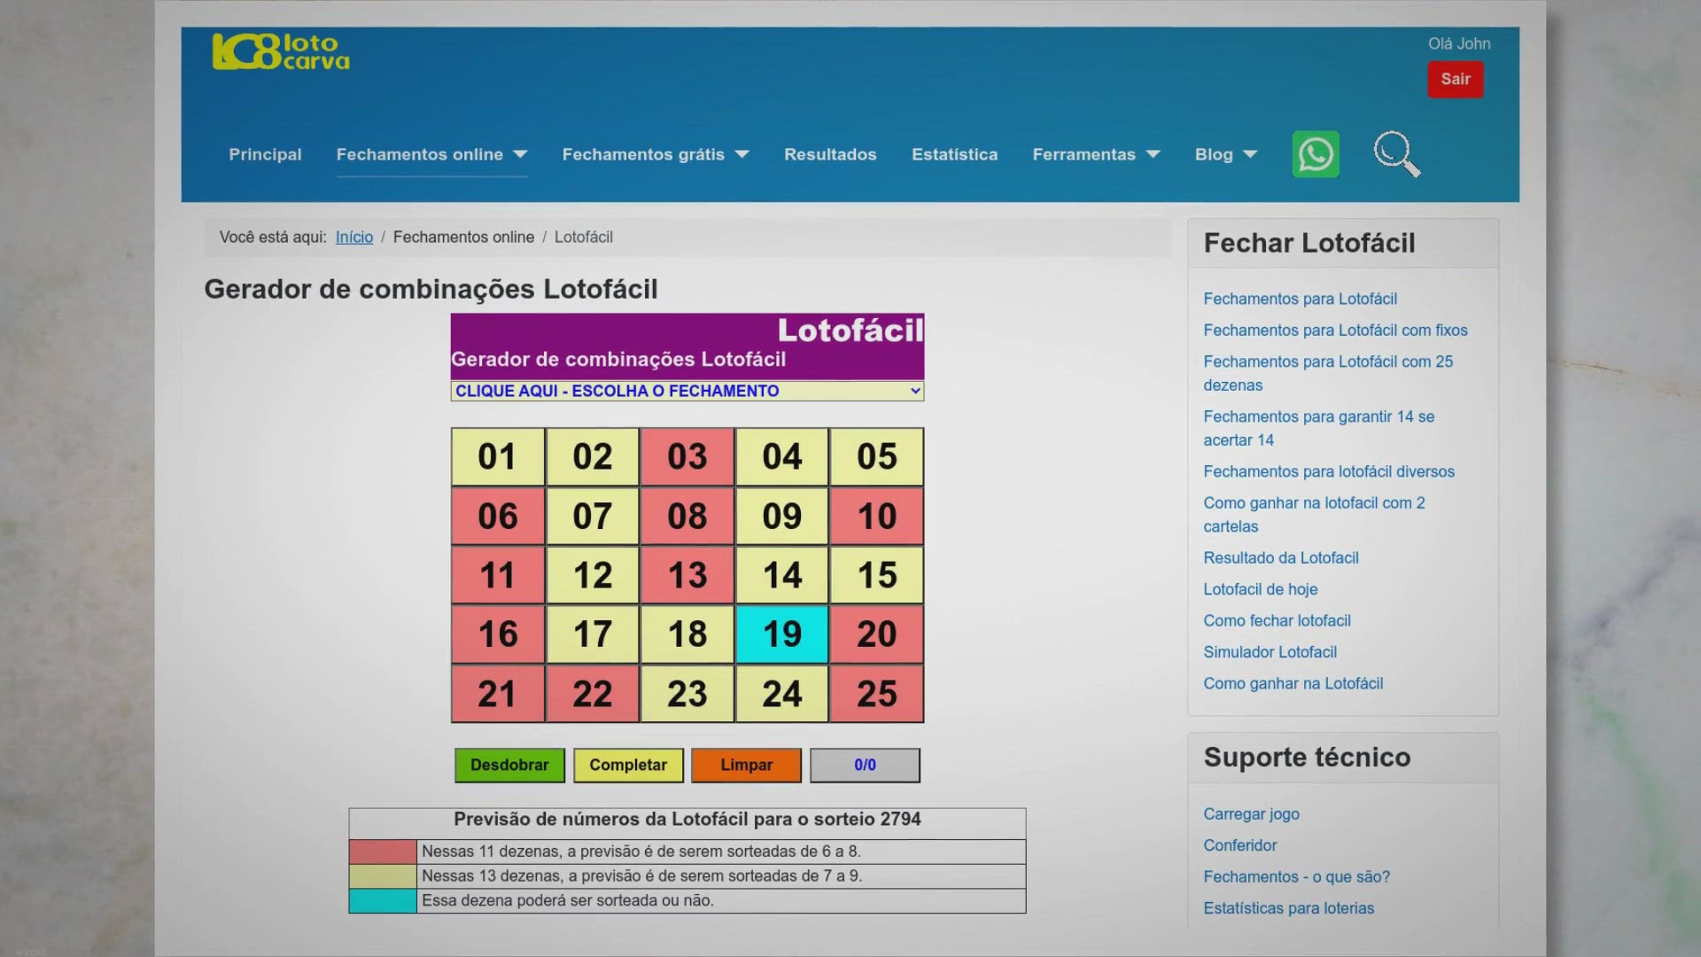
Task: Expand Fechamentos online menu
Action: [x=431, y=154]
